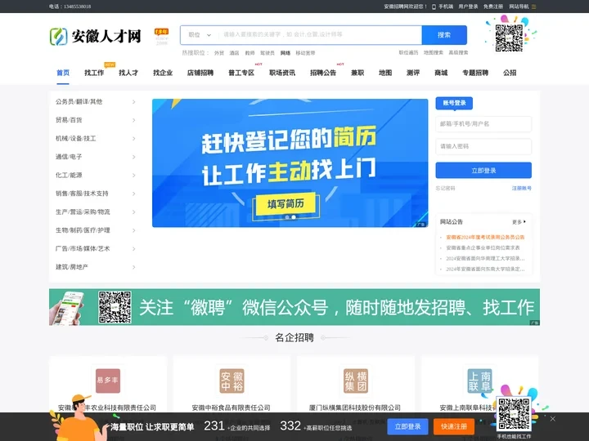Expand the 通信/电子 category

96,157
